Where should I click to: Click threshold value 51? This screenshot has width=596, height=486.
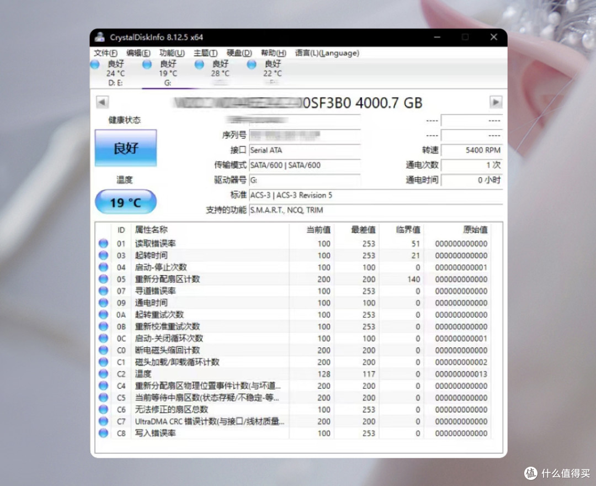416,244
